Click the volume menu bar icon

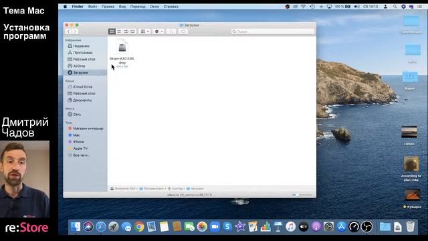click(356, 7)
